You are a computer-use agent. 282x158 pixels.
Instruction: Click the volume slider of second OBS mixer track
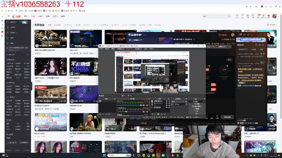pos(129,112)
